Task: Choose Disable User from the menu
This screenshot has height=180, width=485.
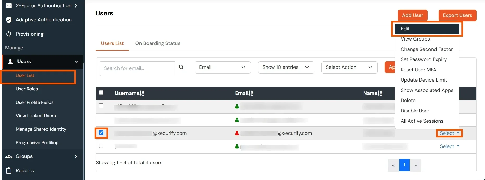Action: [x=427, y=111]
